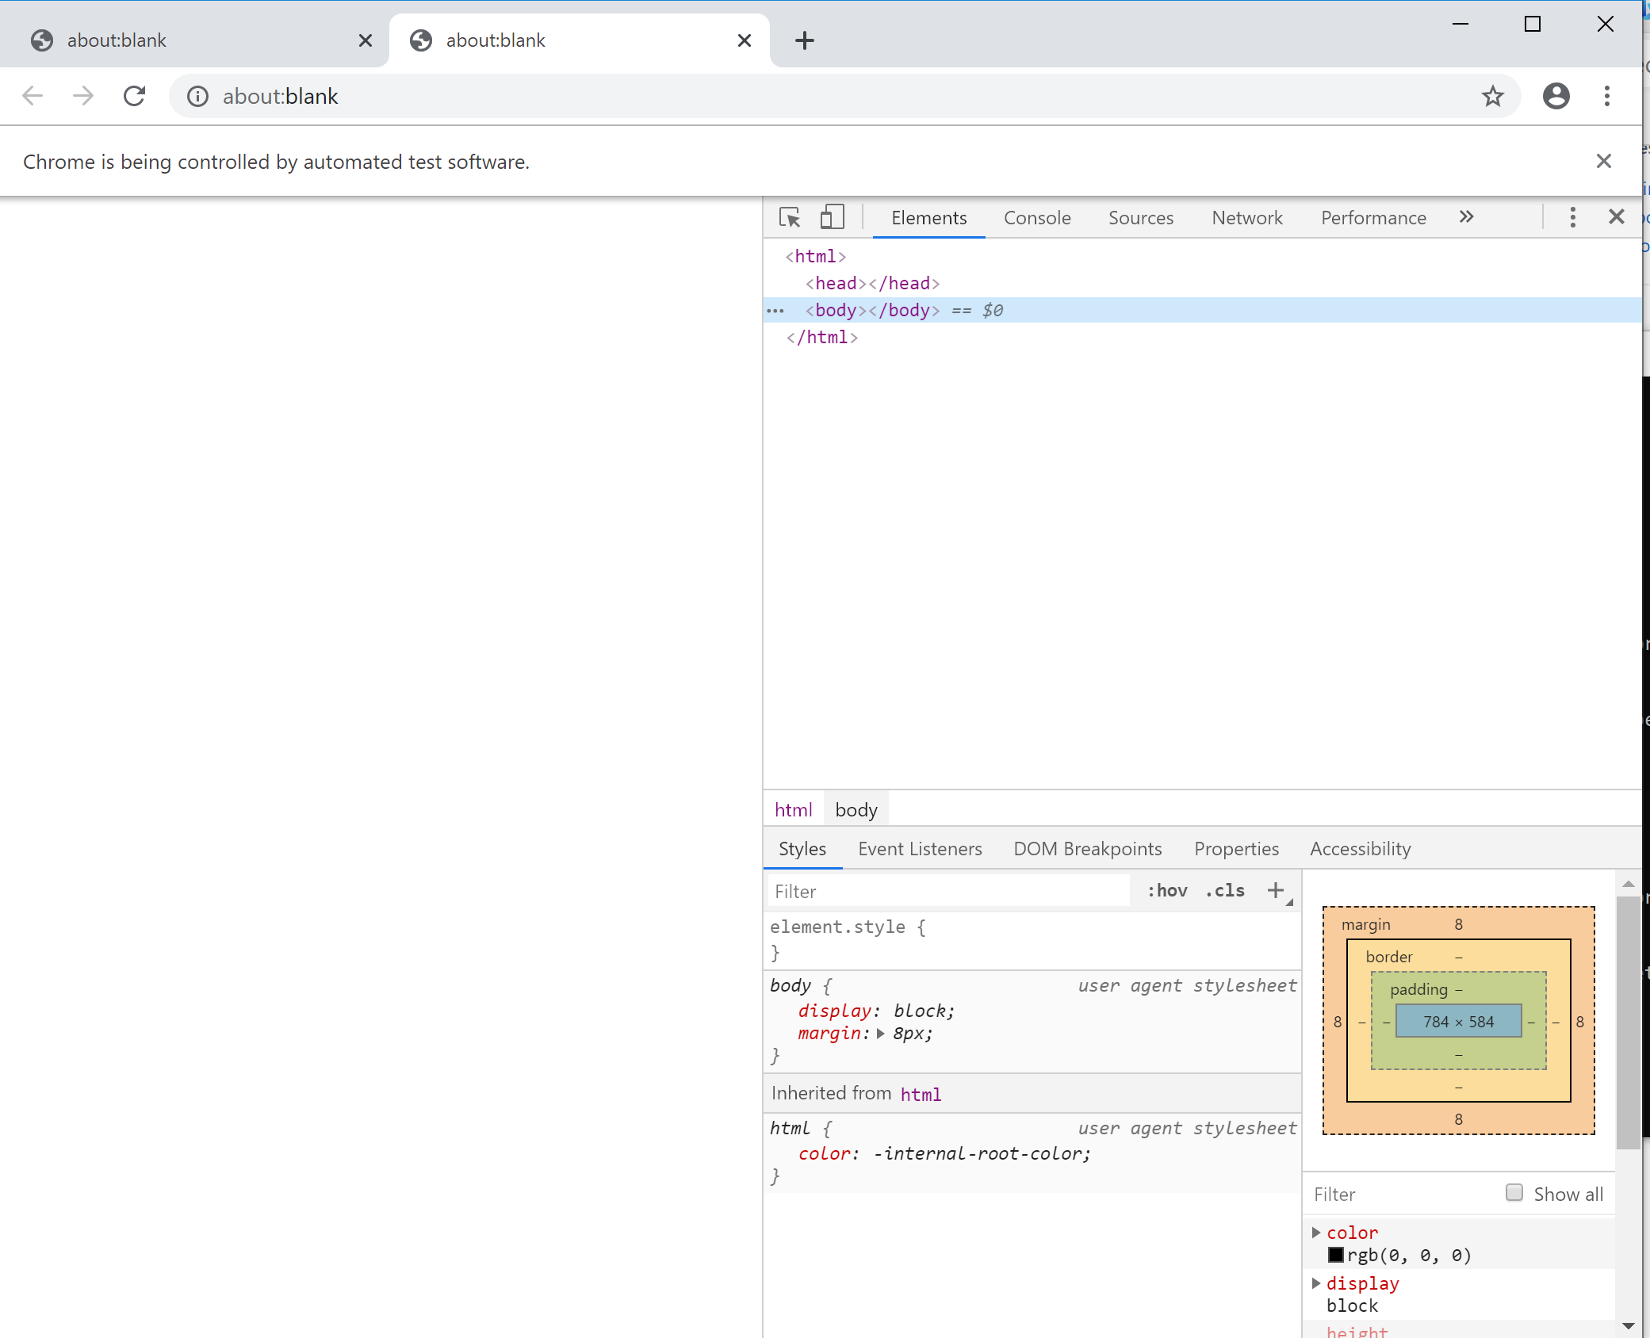Expand the display property in Computed pane
The image size is (1650, 1338).
coord(1317,1283)
